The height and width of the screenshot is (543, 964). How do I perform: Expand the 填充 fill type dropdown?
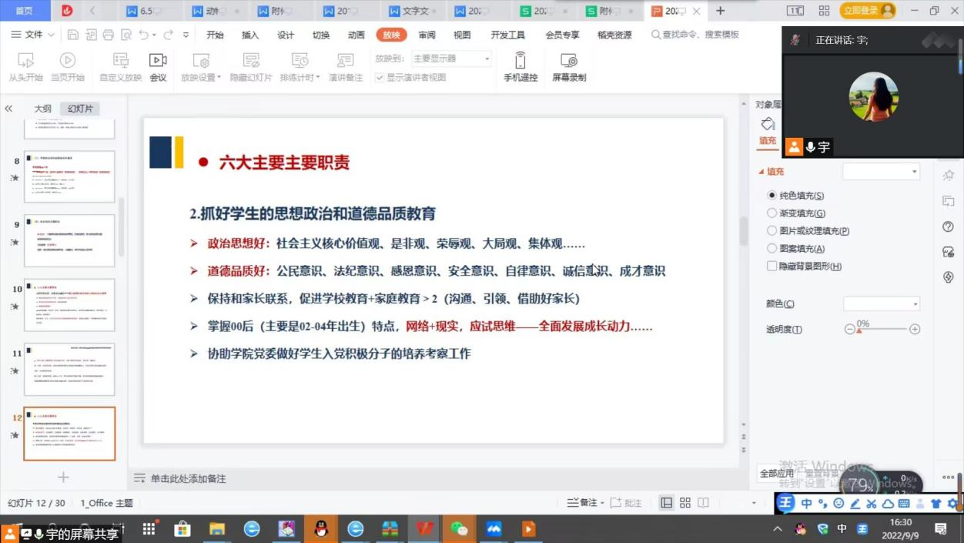click(x=881, y=172)
